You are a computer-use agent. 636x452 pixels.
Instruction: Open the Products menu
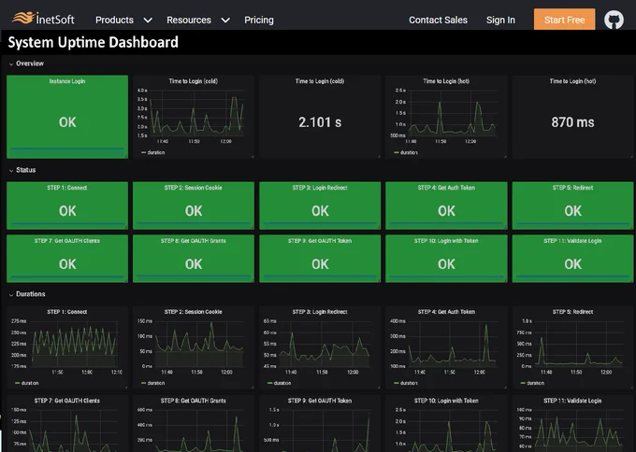[x=114, y=20]
